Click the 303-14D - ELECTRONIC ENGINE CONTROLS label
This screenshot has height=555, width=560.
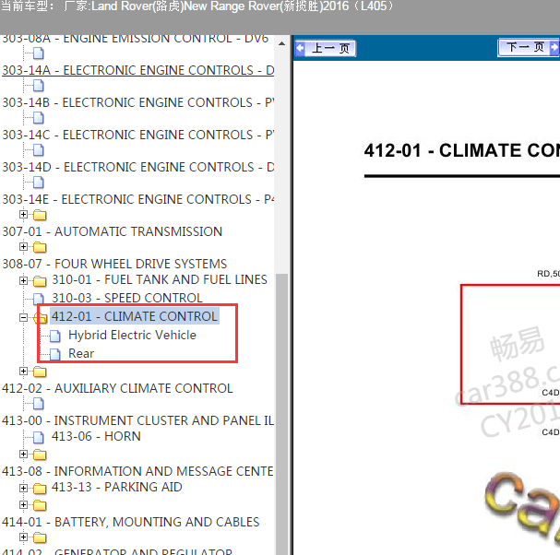pos(137,167)
